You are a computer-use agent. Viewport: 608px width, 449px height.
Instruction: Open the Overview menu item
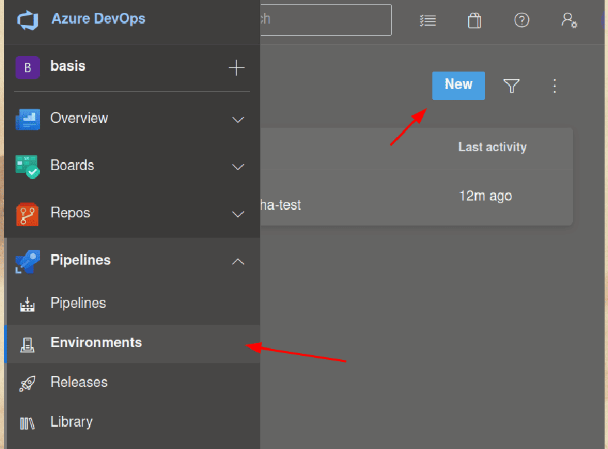(x=79, y=118)
